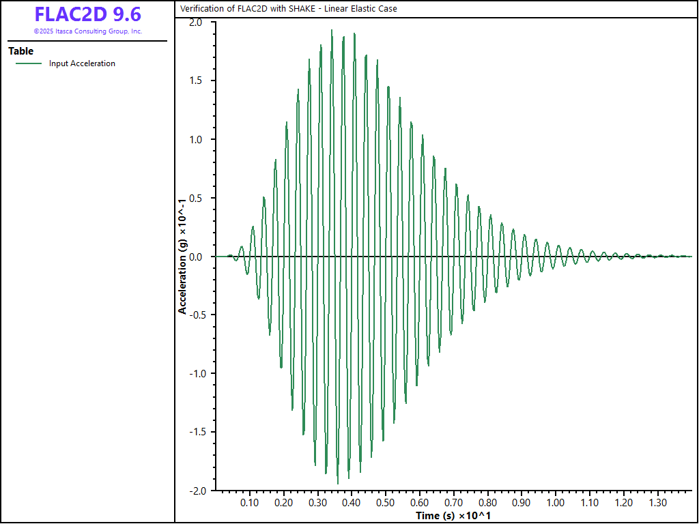
Task: Pick the green legend line swatch
Action: click(29, 63)
